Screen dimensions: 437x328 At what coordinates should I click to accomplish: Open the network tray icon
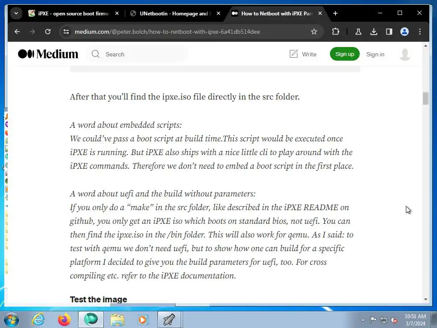point(384,320)
